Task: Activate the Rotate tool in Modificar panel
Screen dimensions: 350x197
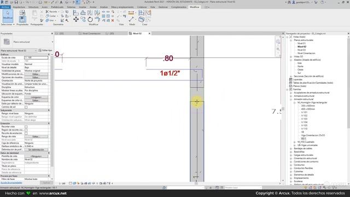Action: 90,20
